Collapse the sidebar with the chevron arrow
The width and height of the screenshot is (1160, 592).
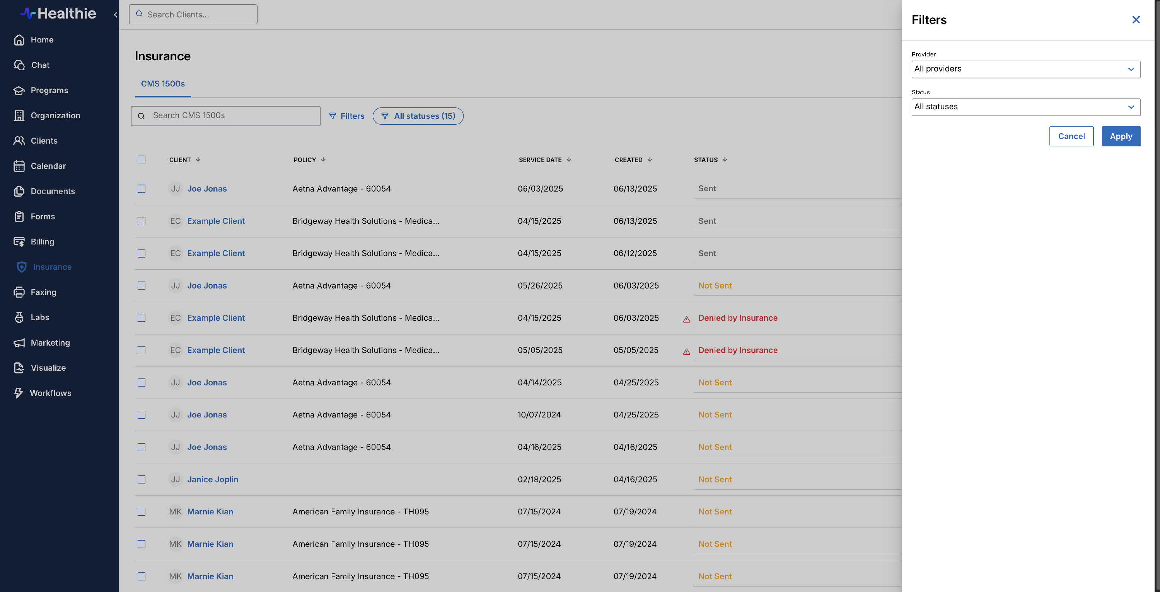116,15
